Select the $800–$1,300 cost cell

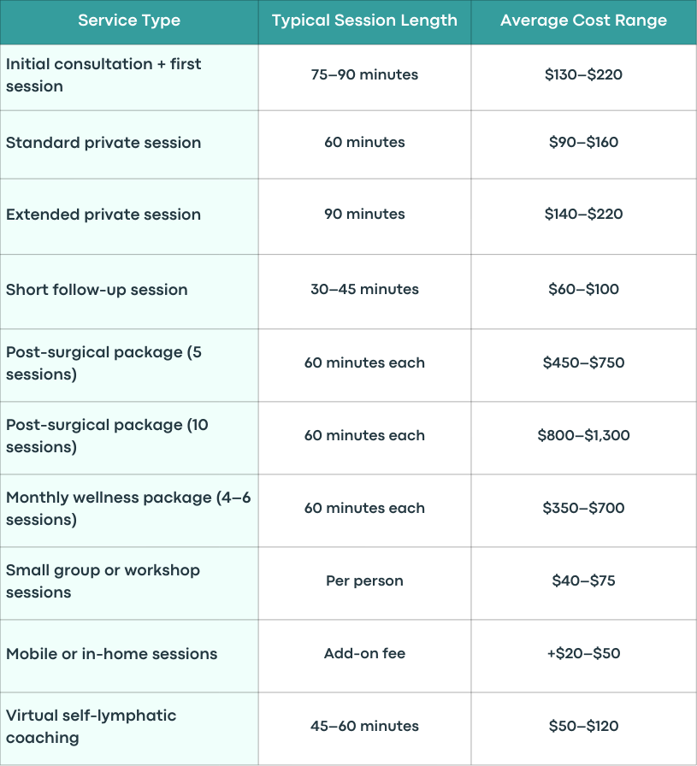pyautogui.click(x=583, y=438)
